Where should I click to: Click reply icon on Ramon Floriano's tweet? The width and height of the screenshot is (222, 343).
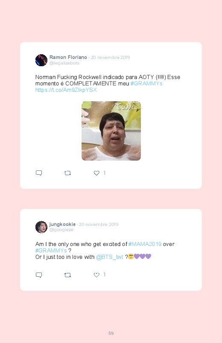(x=39, y=173)
